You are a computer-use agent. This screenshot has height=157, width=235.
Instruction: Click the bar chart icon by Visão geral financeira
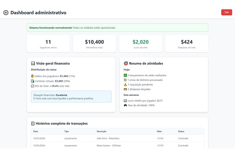[33, 64]
